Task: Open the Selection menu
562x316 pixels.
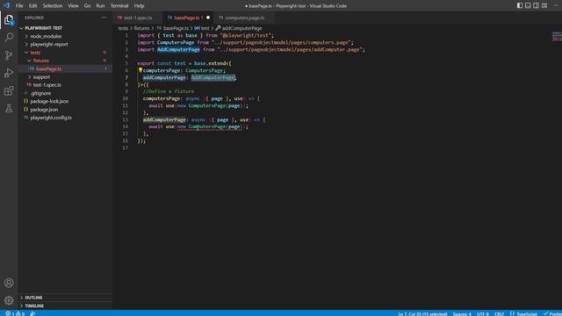Action: [x=53, y=6]
